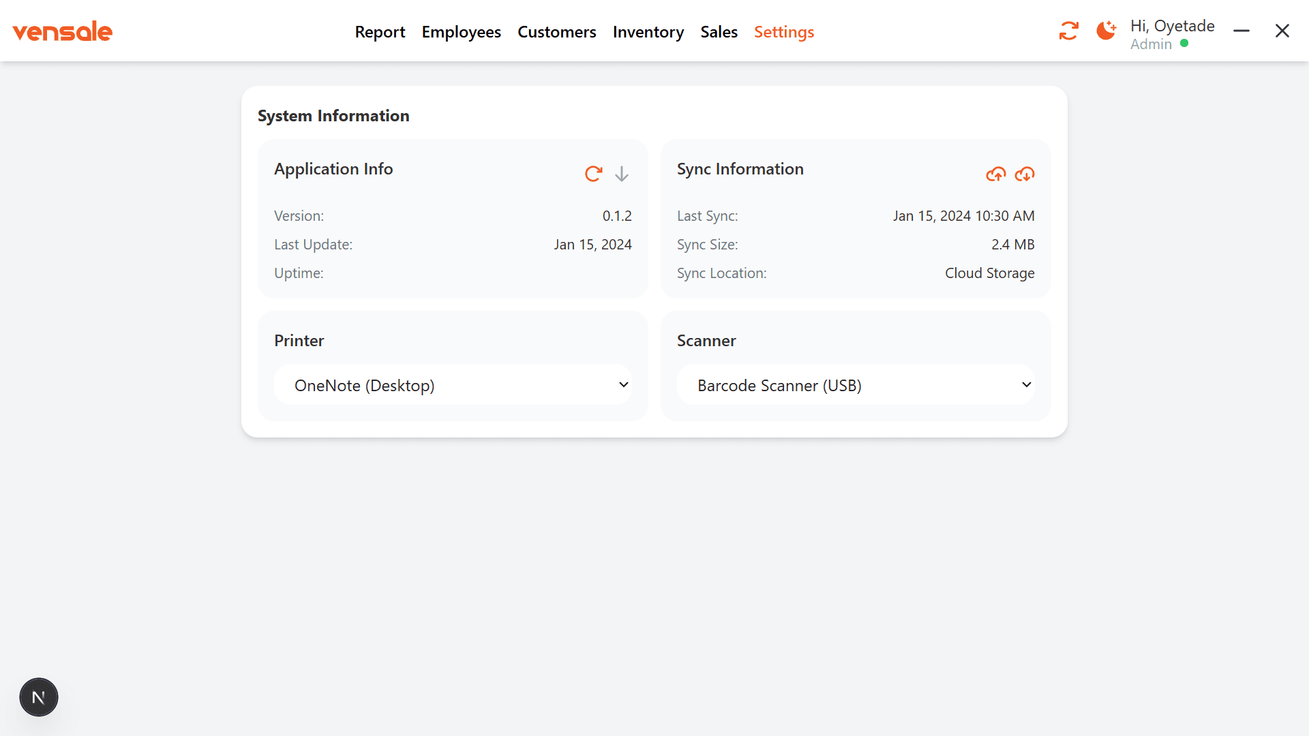Open the Next.js dev tools badge
The image size is (1309, 736).
(x=39, y=697)
